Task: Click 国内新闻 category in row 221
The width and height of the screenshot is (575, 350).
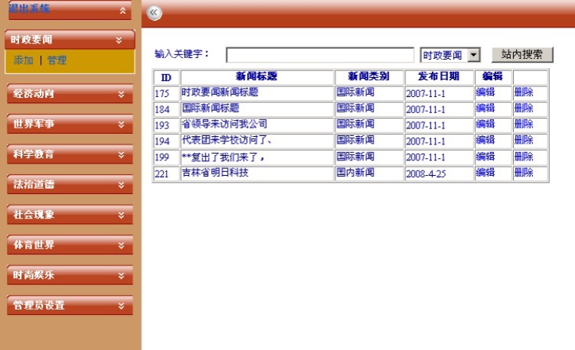Action: pos(356,172)
